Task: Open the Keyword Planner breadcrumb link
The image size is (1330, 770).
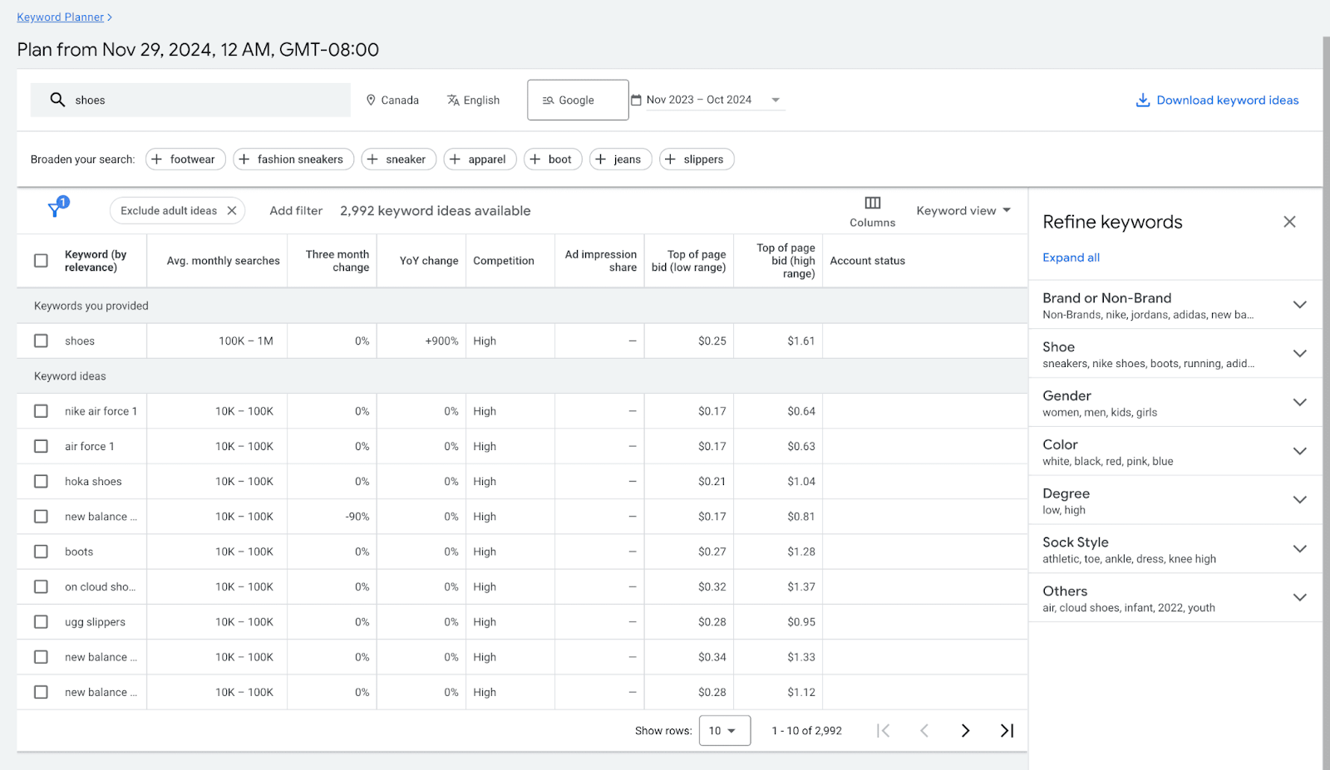Action: (x=59, y=17)
